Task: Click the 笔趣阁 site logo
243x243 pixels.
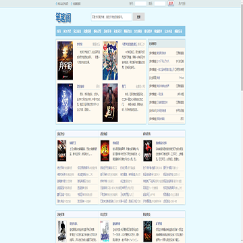Action: 63,18
